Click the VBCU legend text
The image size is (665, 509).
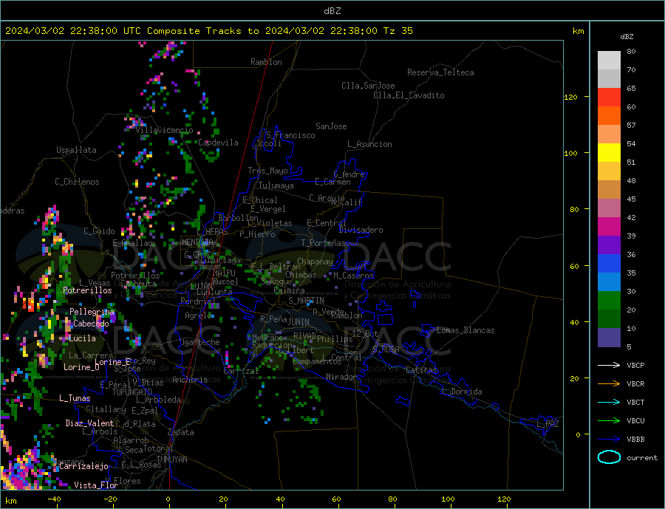pos(635,421)
